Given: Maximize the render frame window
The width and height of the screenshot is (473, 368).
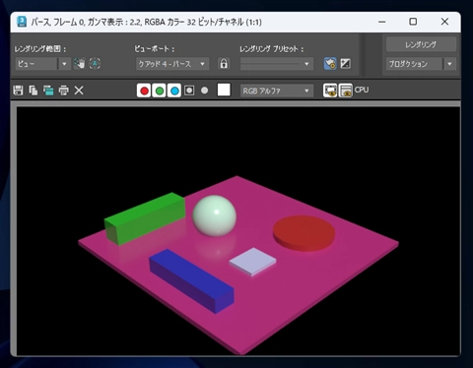Looking at the screenshot, I should [413, 22].
